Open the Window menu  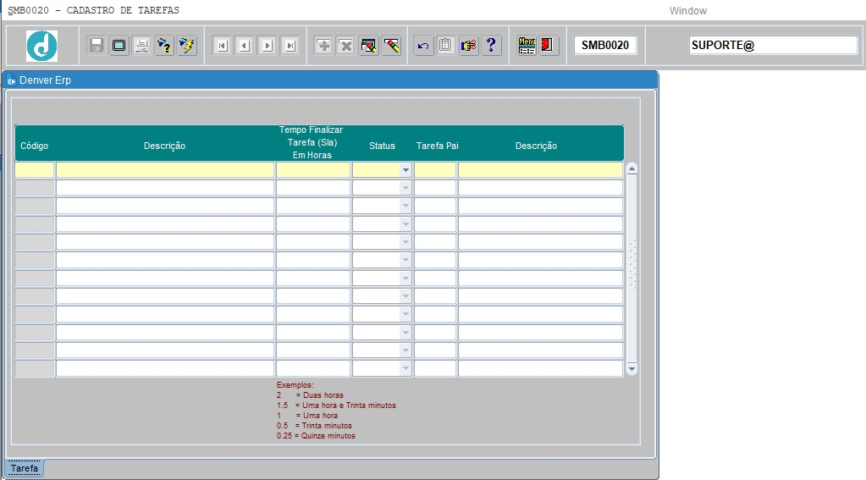click(687, 11)
